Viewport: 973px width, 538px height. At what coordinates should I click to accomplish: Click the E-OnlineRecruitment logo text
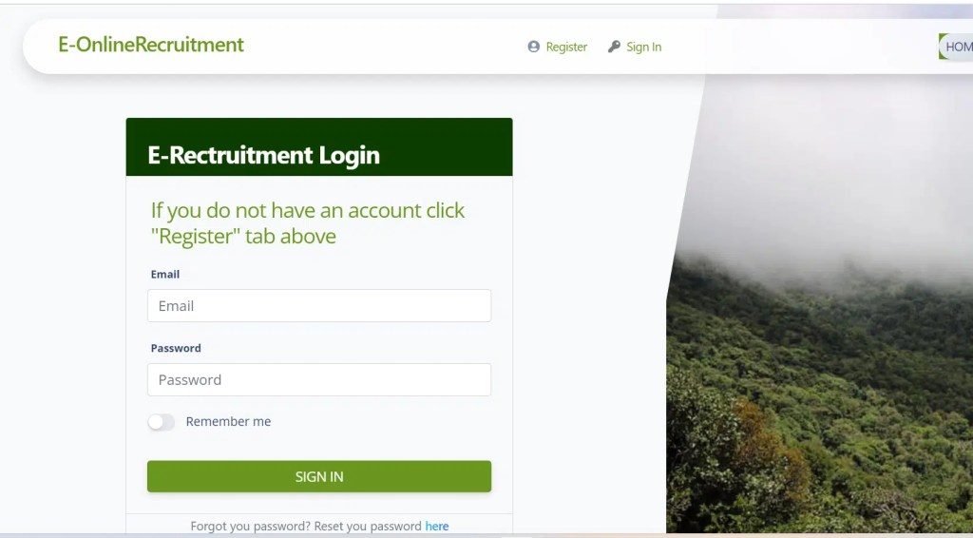point(151,45)
